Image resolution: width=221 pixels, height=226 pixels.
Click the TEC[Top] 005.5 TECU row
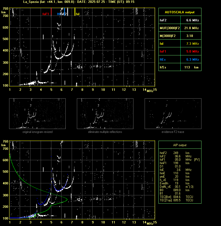coord(176,200)
